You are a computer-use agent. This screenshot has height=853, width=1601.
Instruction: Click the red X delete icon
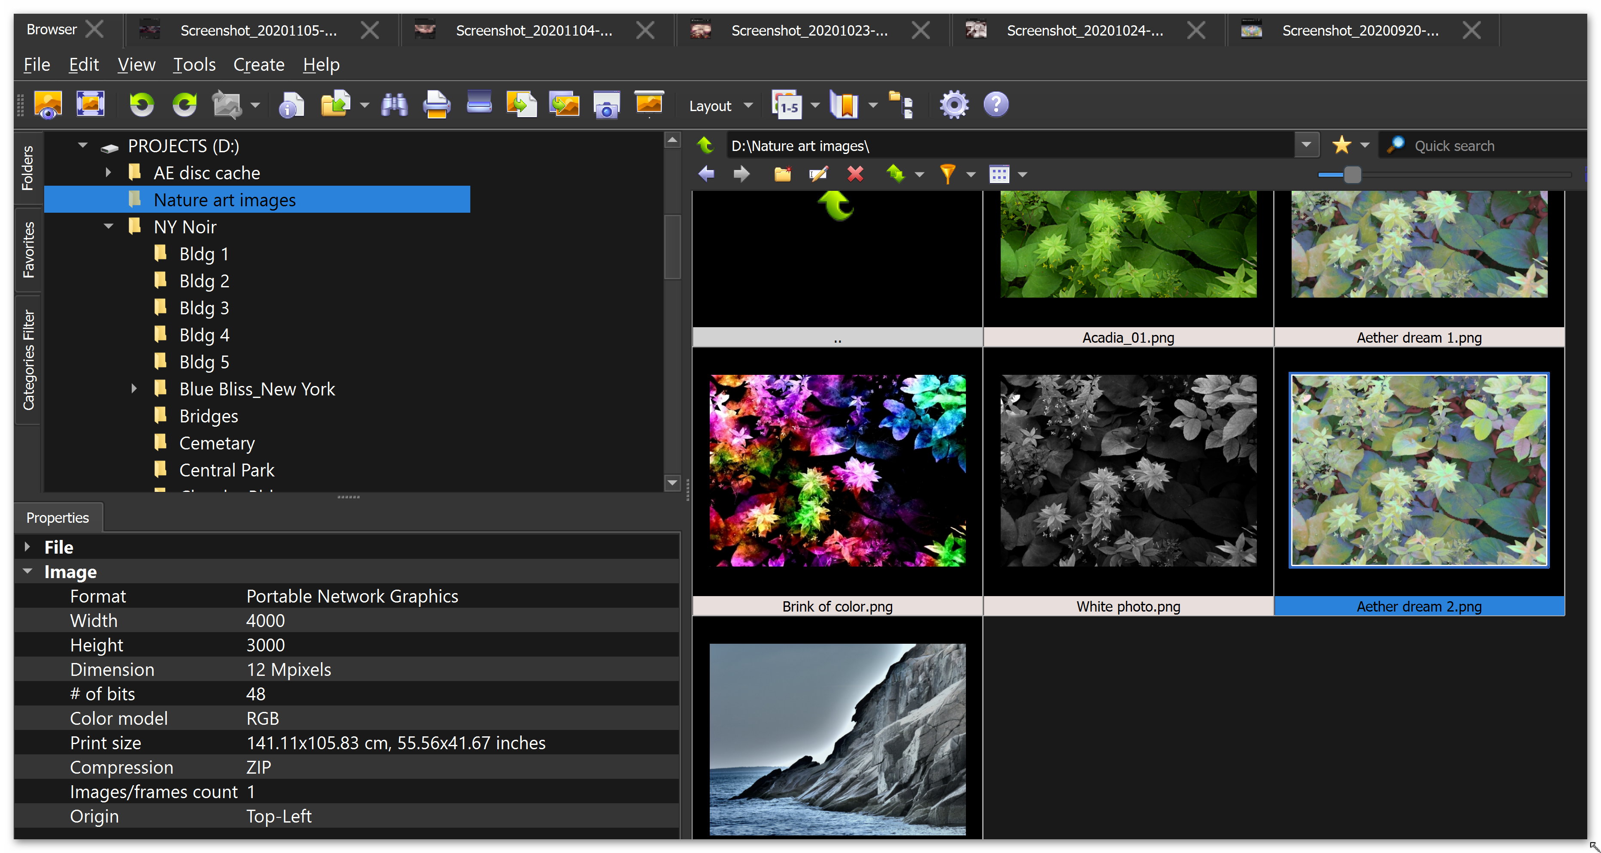pos(855,175)
